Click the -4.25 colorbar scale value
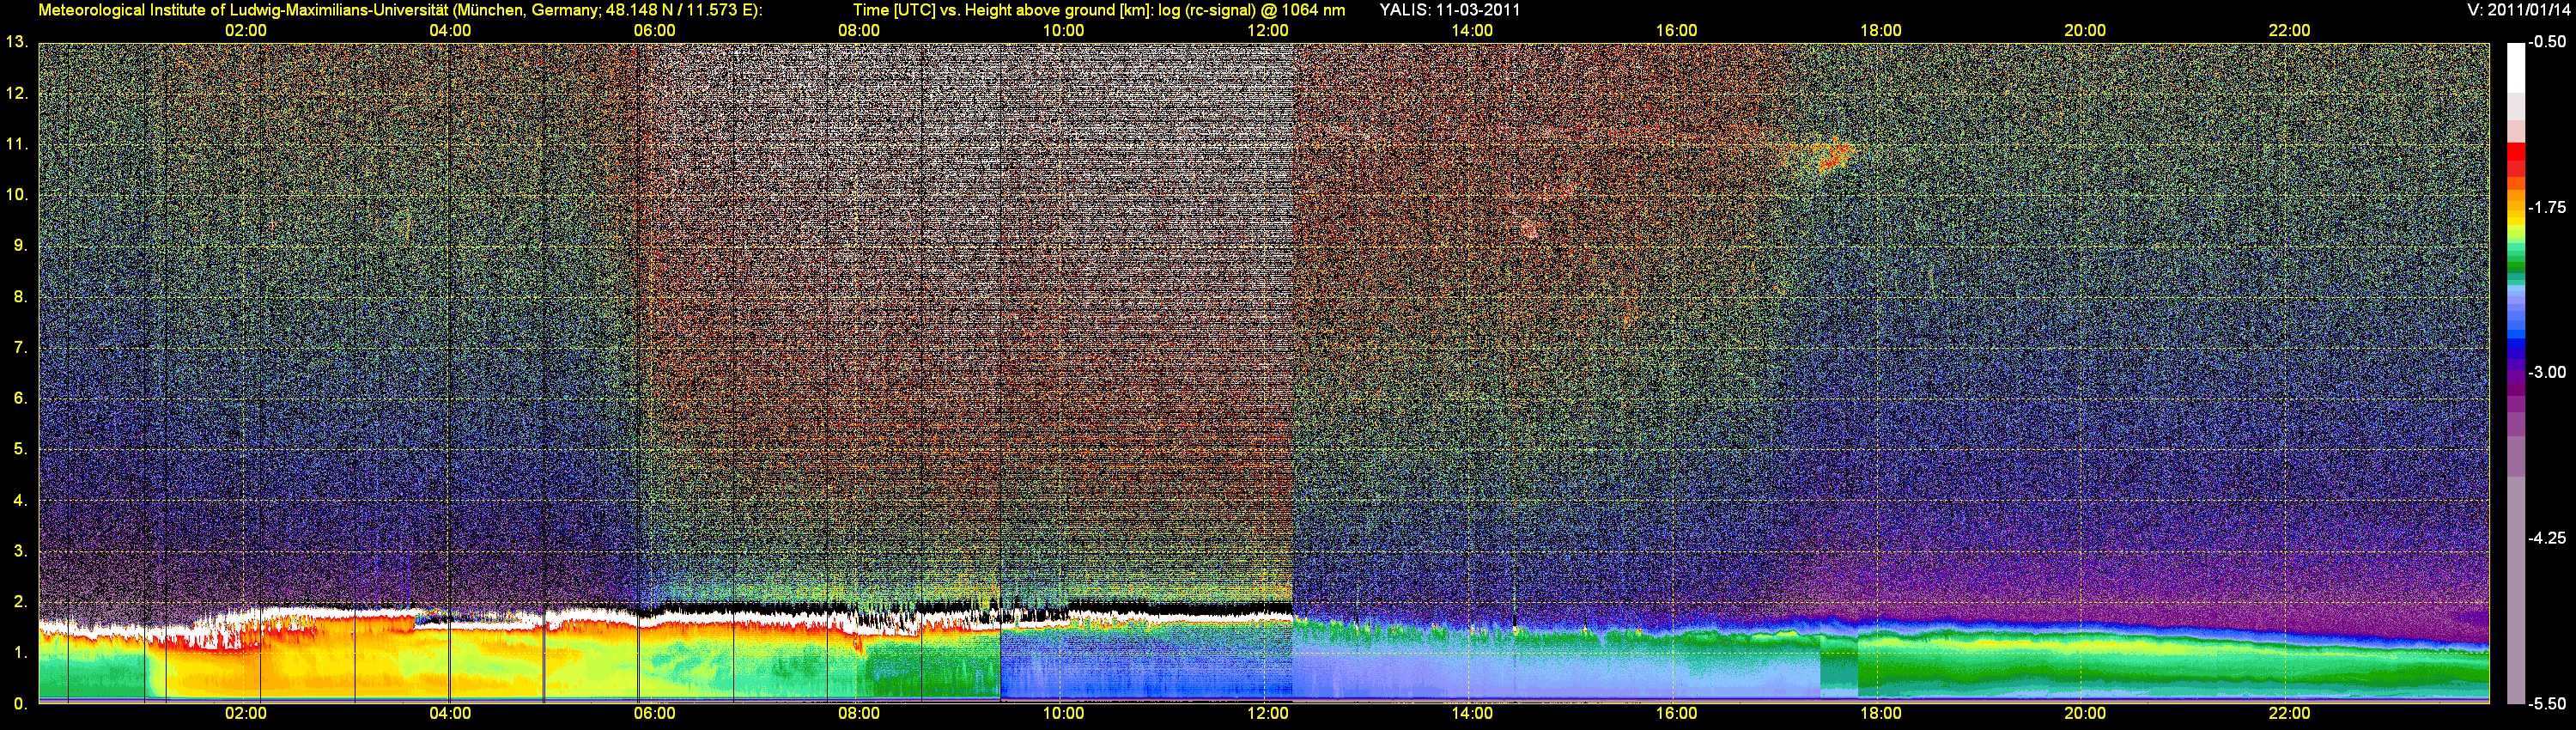2576x730 pixels. (x=2547, y=538)
